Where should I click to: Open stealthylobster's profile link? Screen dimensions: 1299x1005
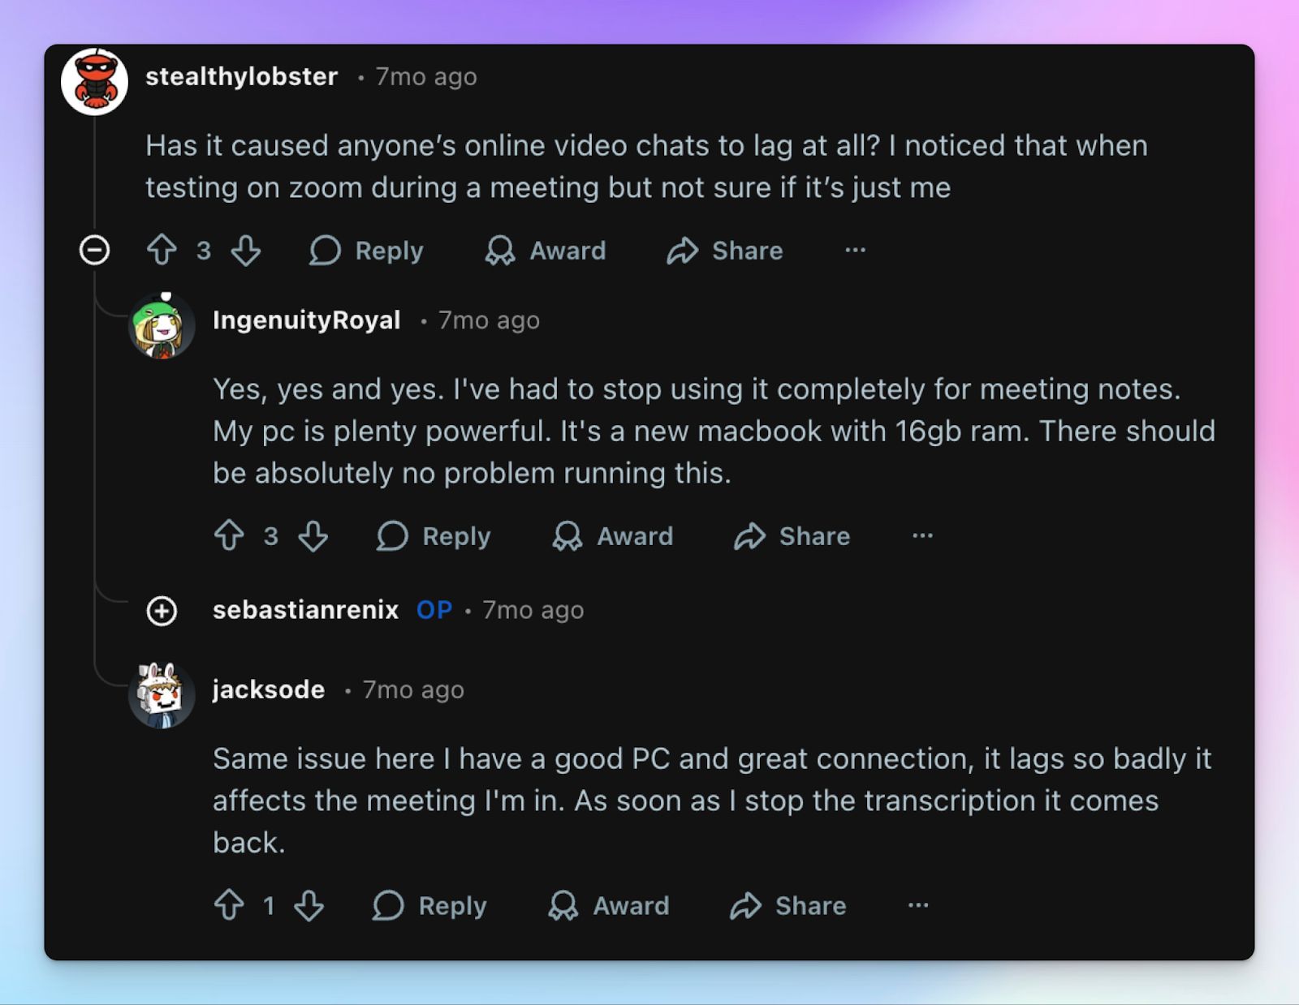tap(241, 76)
